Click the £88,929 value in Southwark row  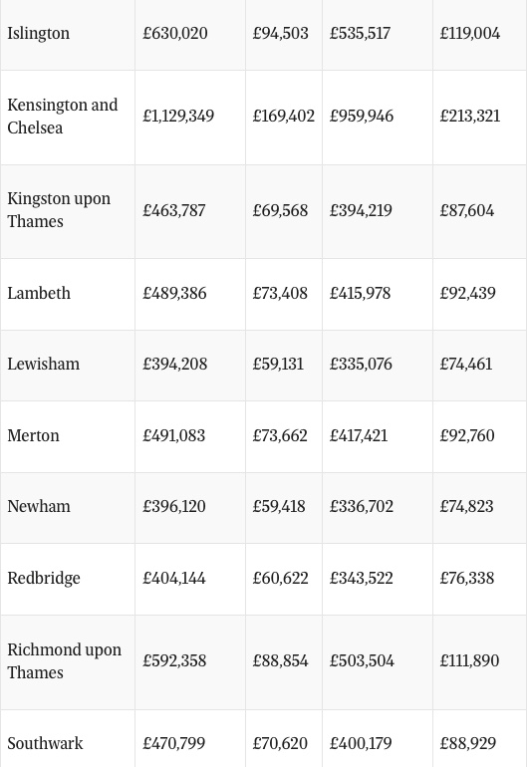point(468,743)
